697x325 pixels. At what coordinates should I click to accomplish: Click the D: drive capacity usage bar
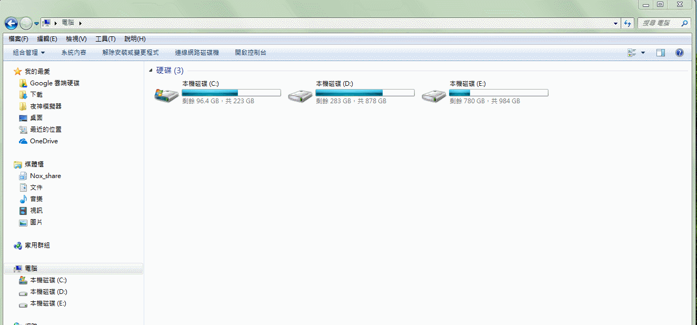coord(365,93)
